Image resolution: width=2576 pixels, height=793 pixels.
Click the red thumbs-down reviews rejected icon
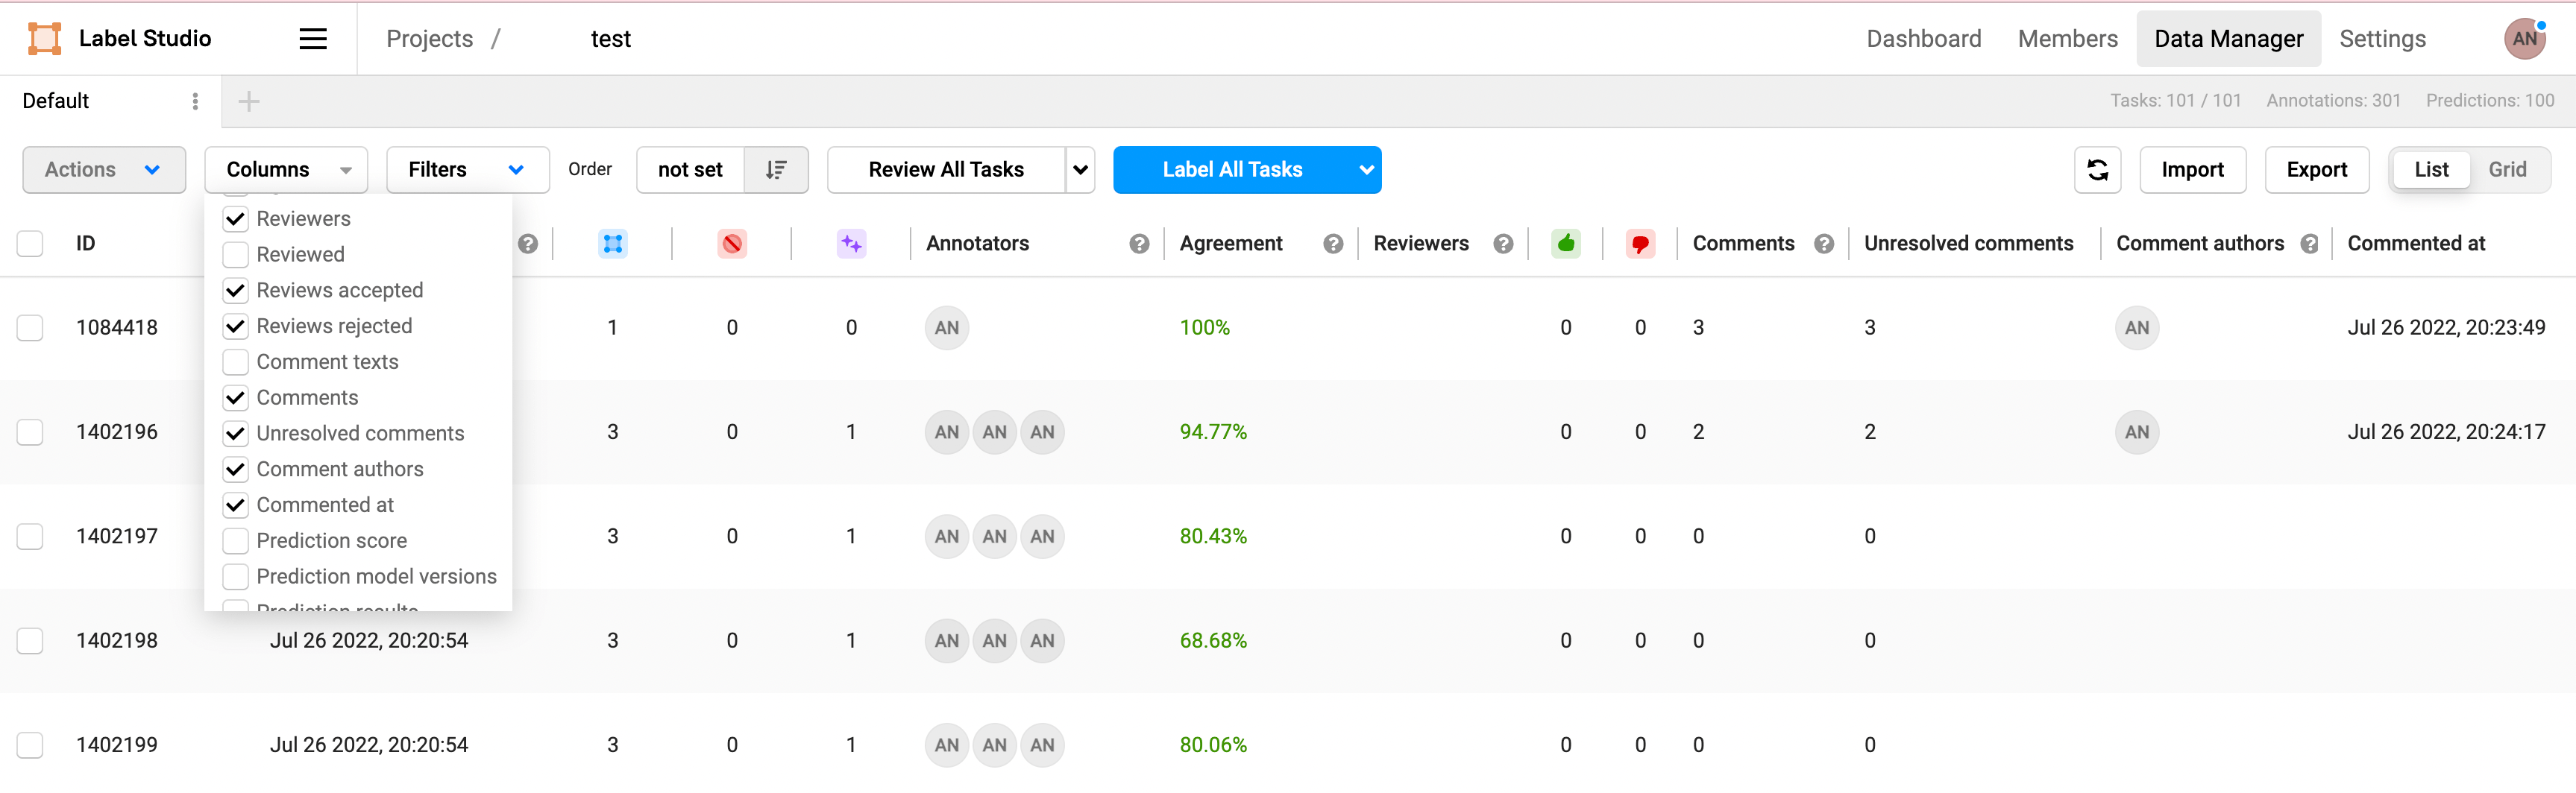coord(1640,244)
